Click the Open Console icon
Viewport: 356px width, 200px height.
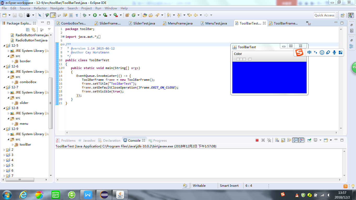click(x=326, y=140)
